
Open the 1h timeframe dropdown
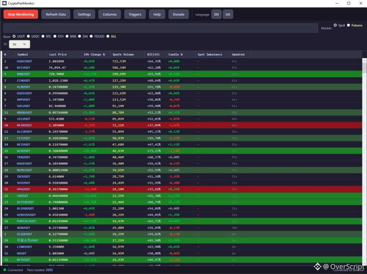(19, 44)
